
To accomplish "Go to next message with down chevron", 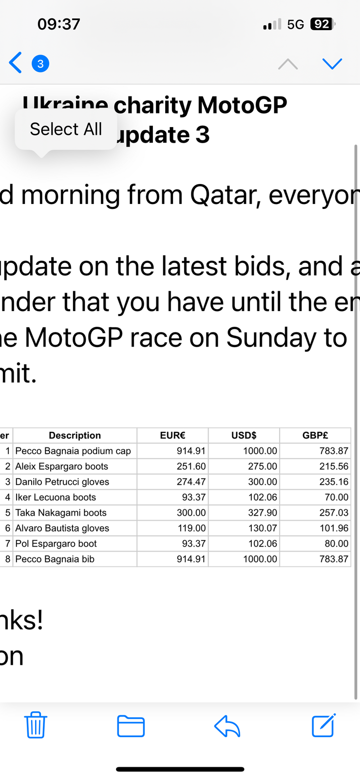I will tap(332, 64).
